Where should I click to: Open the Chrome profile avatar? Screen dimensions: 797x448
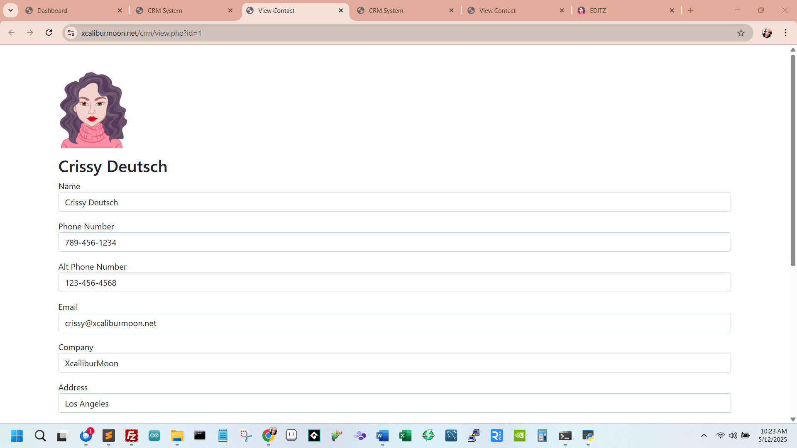coord(767,33)
